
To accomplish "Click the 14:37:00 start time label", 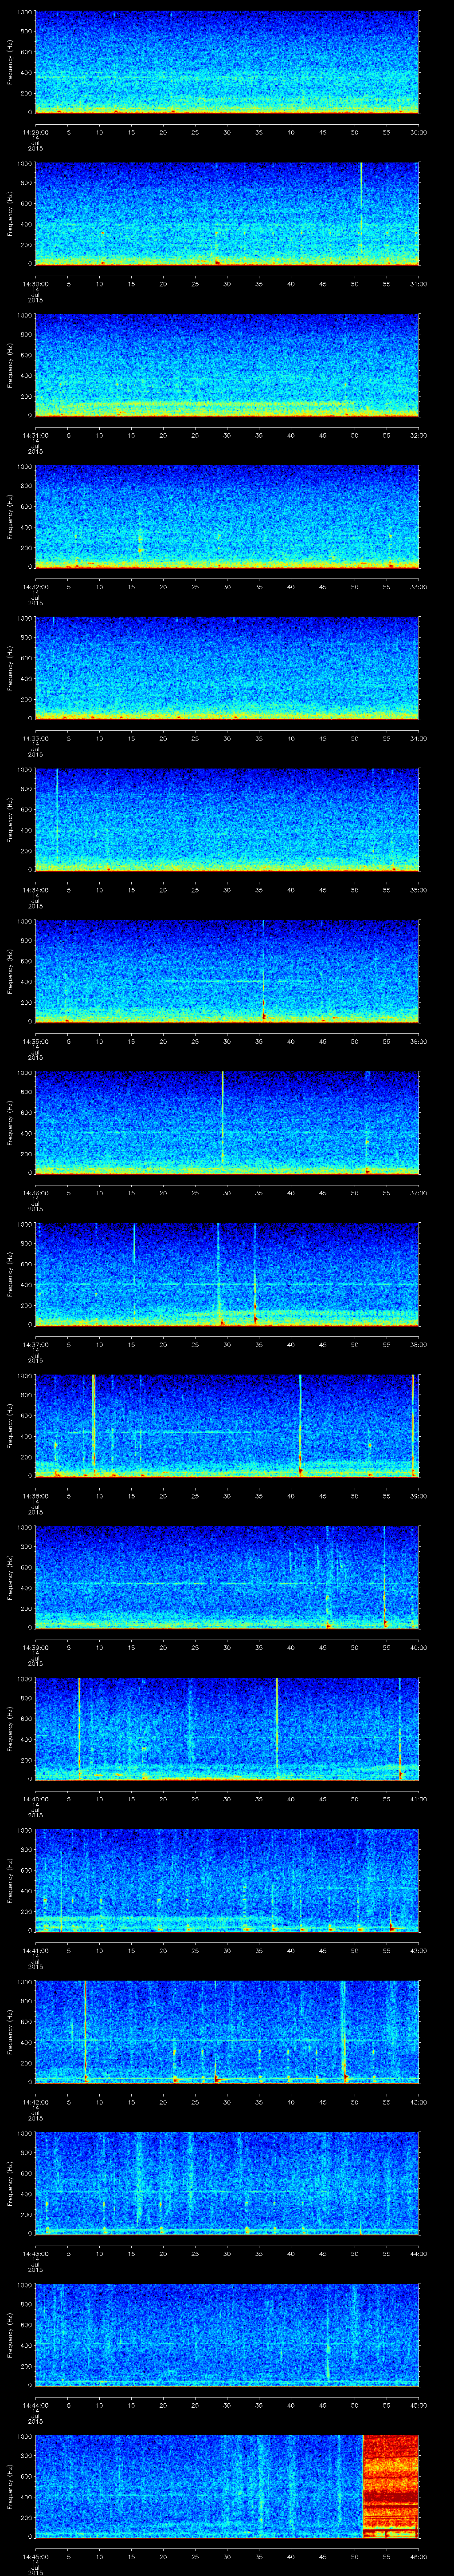I will tap(35, 1344).
